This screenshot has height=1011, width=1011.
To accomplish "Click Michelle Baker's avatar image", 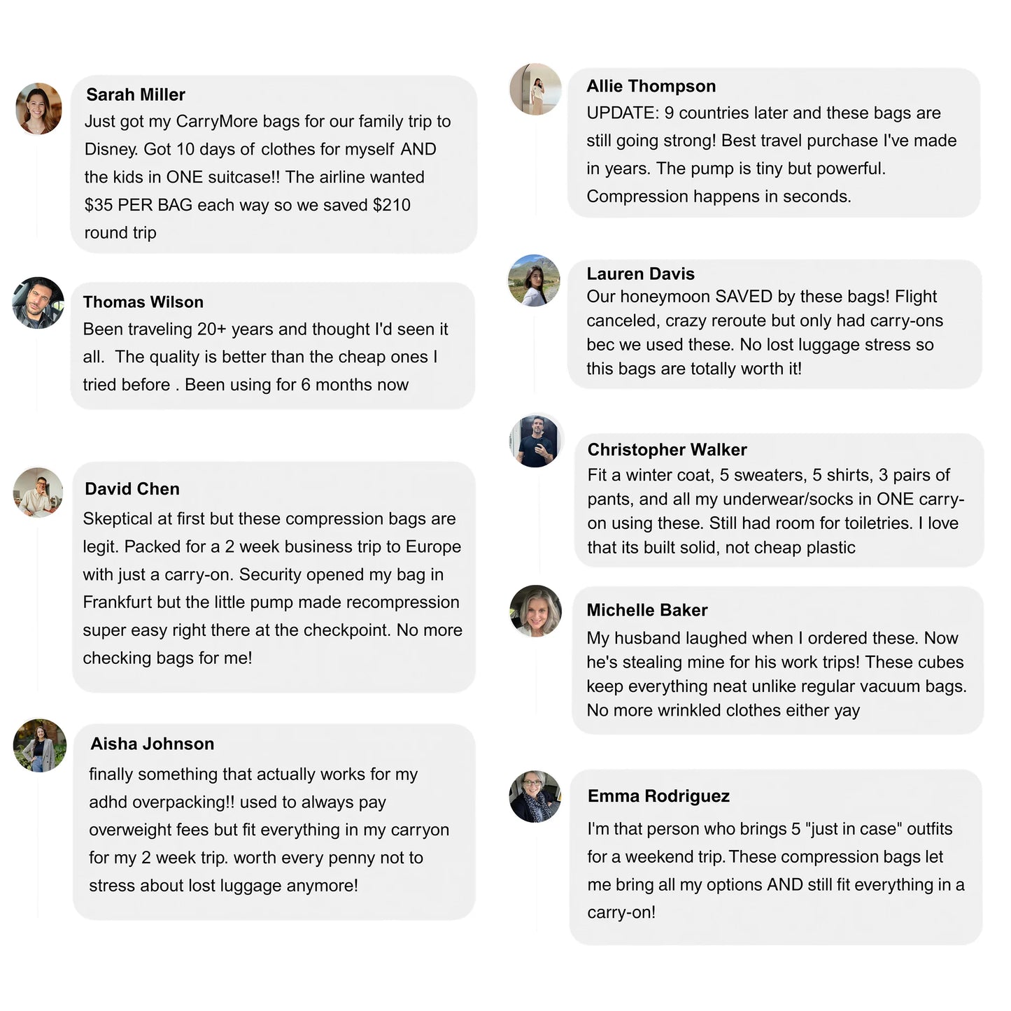I will pyautogui.click(x=535, y=611).
